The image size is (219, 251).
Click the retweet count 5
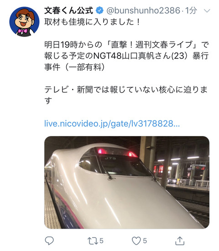point(101,241)
